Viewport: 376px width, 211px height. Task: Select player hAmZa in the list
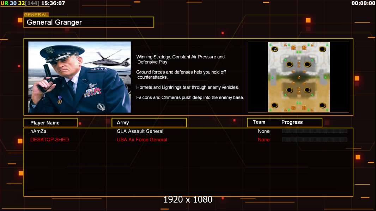coord(38,131)
